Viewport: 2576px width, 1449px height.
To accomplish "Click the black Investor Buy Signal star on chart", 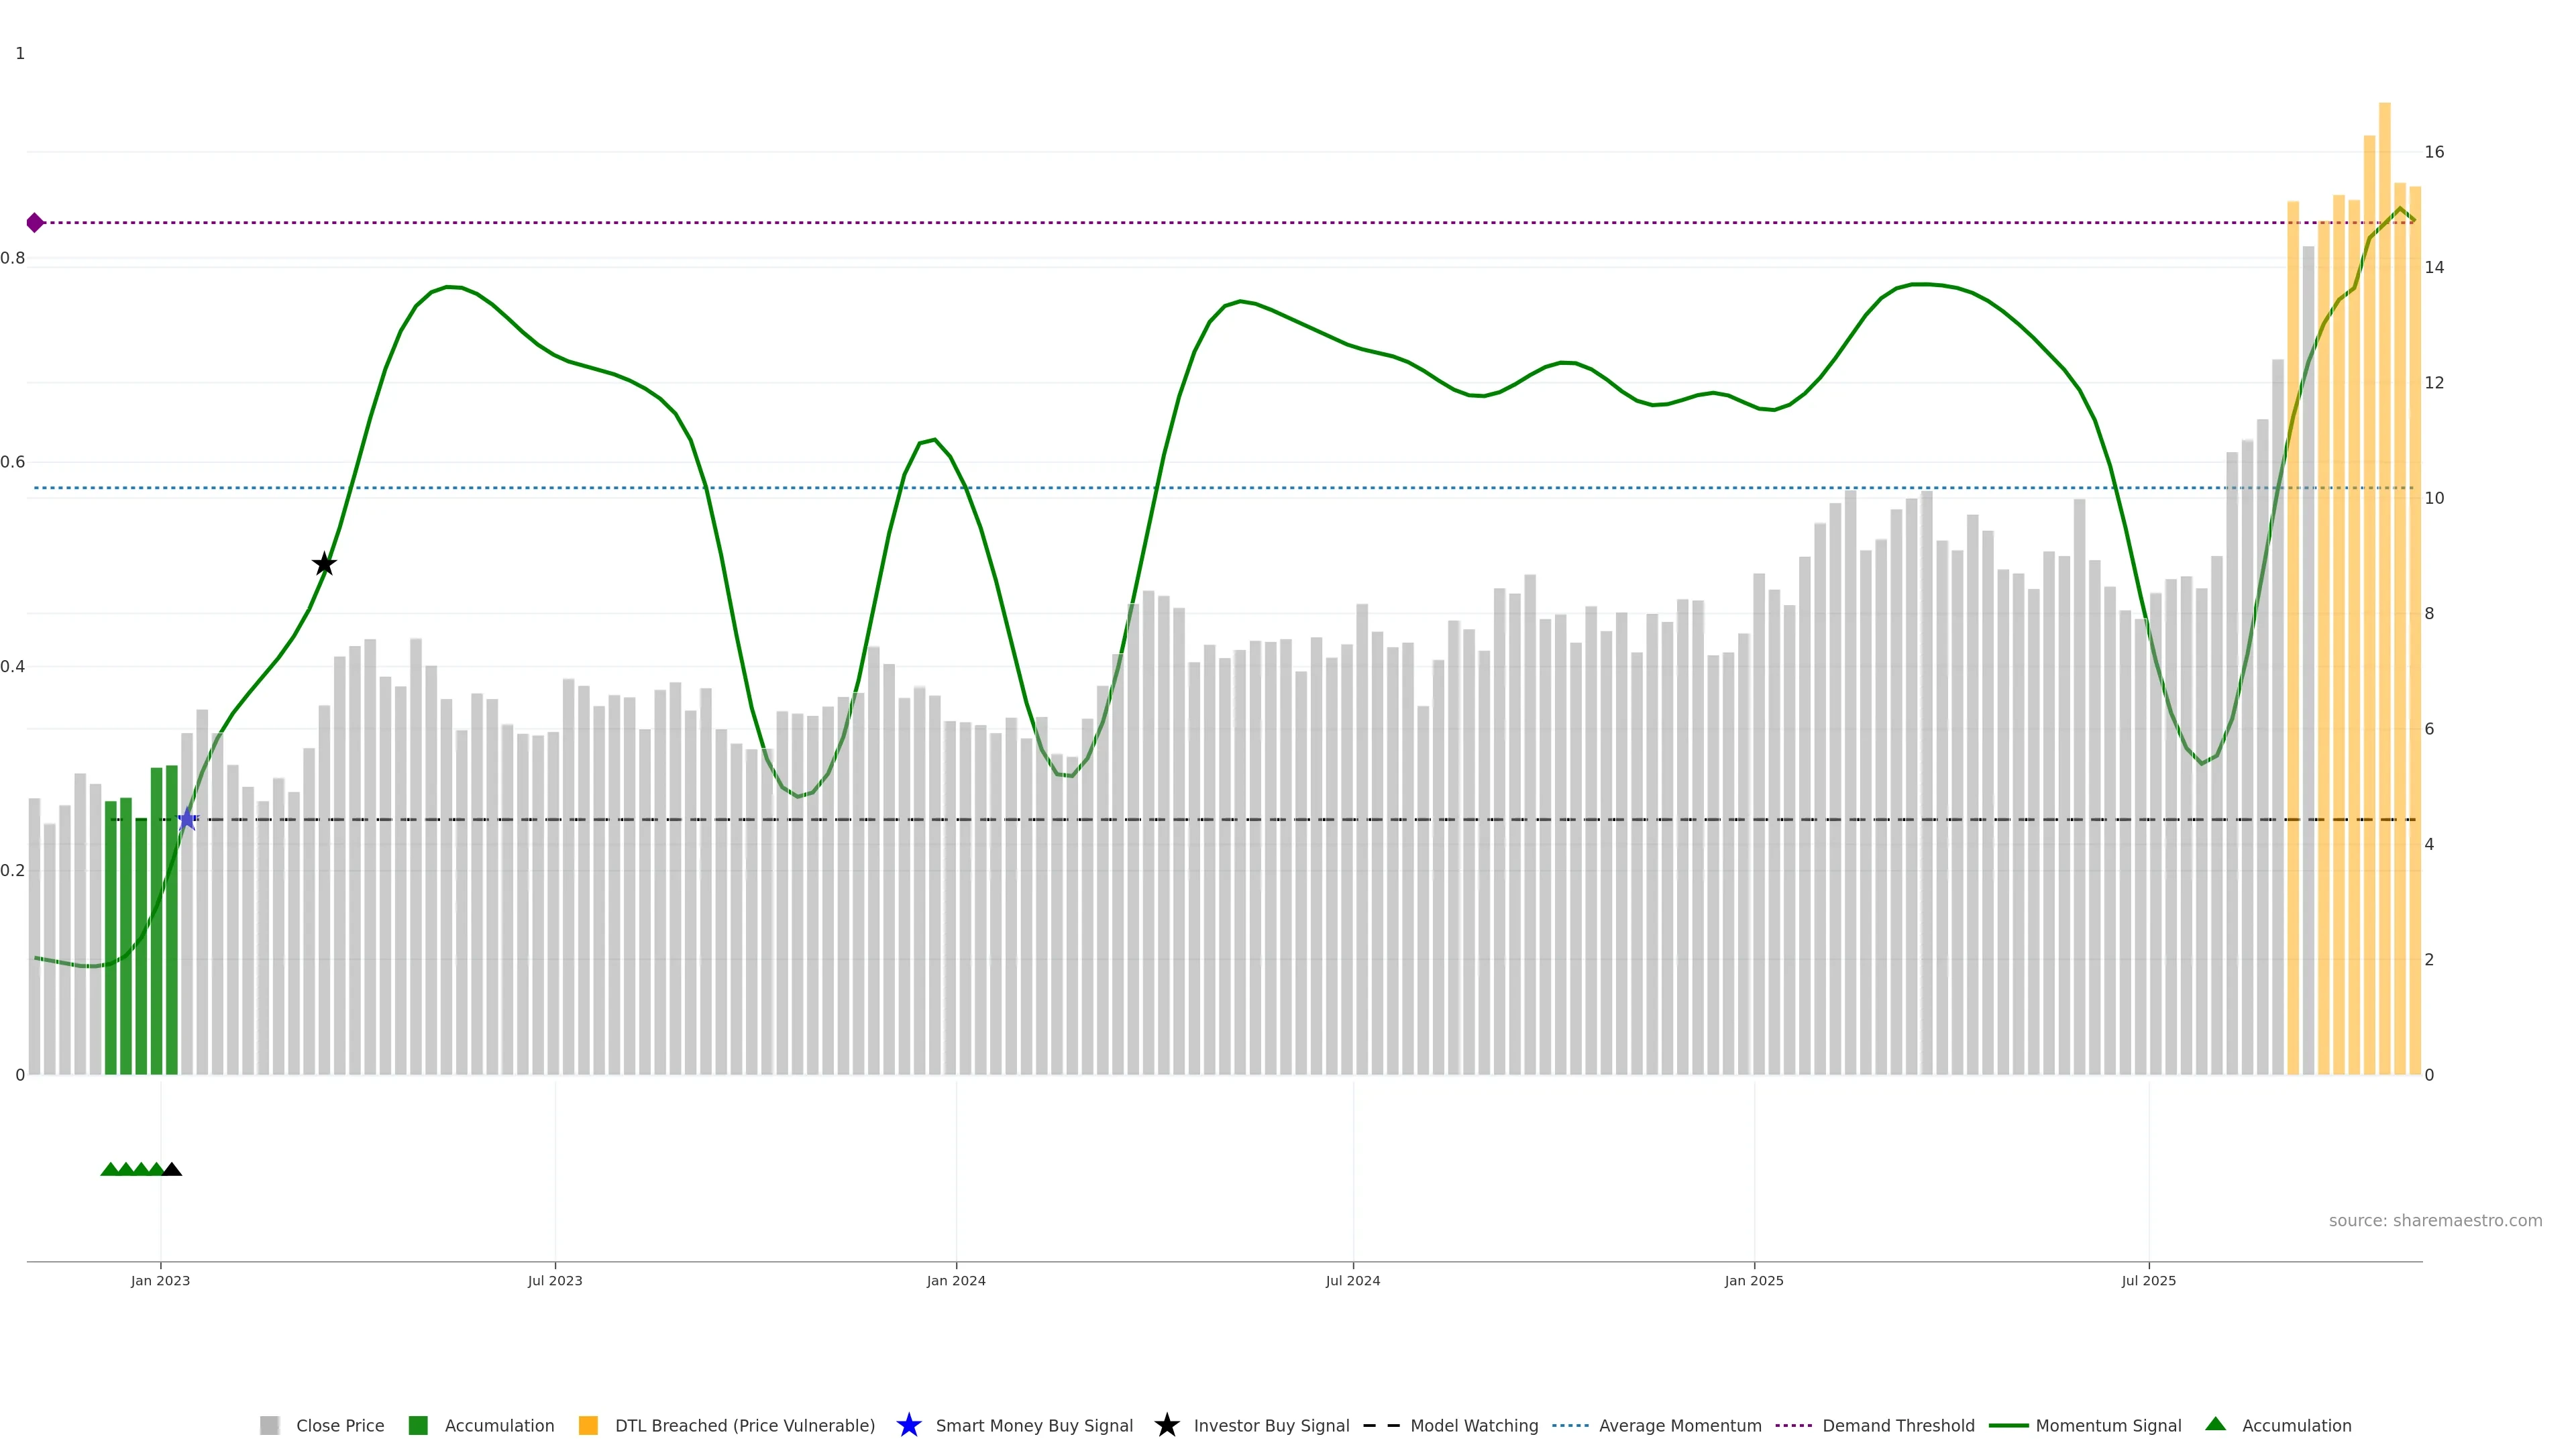I will click(x=324, y=565).
